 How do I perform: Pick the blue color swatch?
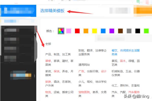103,31
